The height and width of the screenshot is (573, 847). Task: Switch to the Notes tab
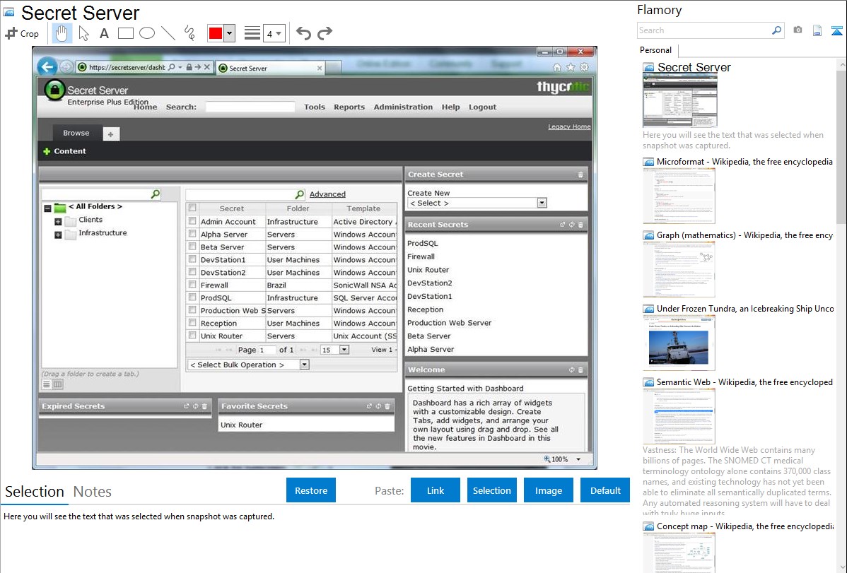(x=92, y=492)
